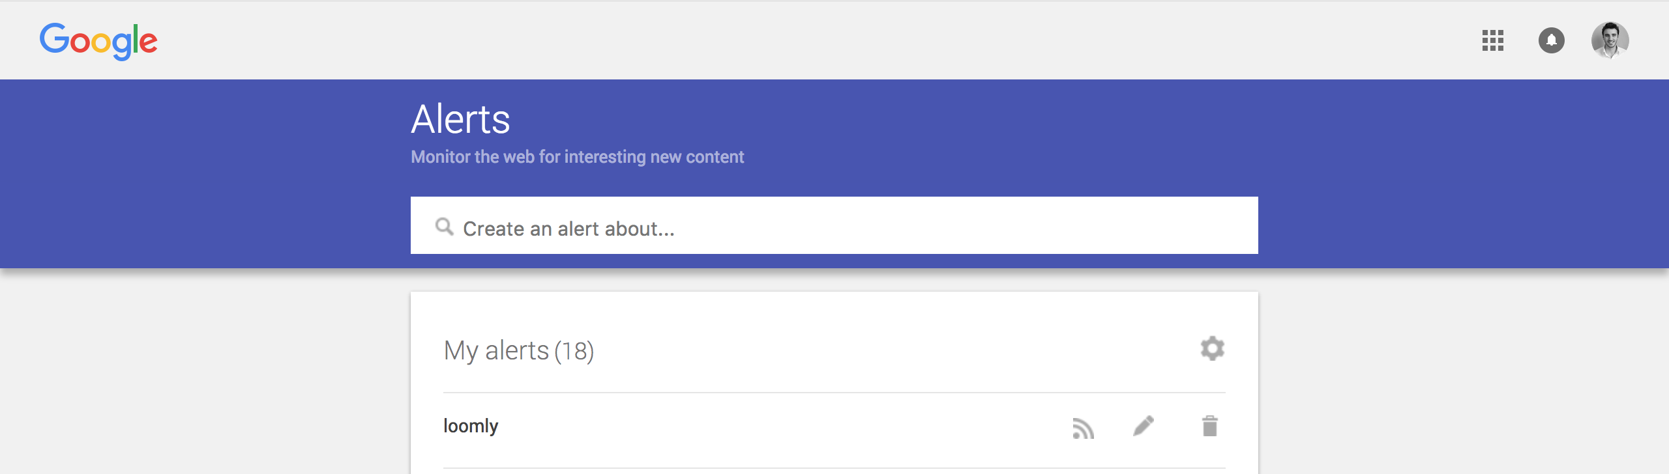
Task: Click the empty middle of the loomly row
Action: 782,427
